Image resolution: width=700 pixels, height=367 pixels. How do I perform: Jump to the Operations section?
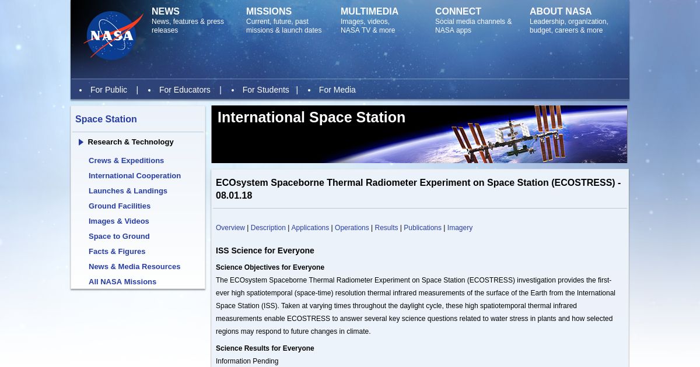tap(352, 228)
